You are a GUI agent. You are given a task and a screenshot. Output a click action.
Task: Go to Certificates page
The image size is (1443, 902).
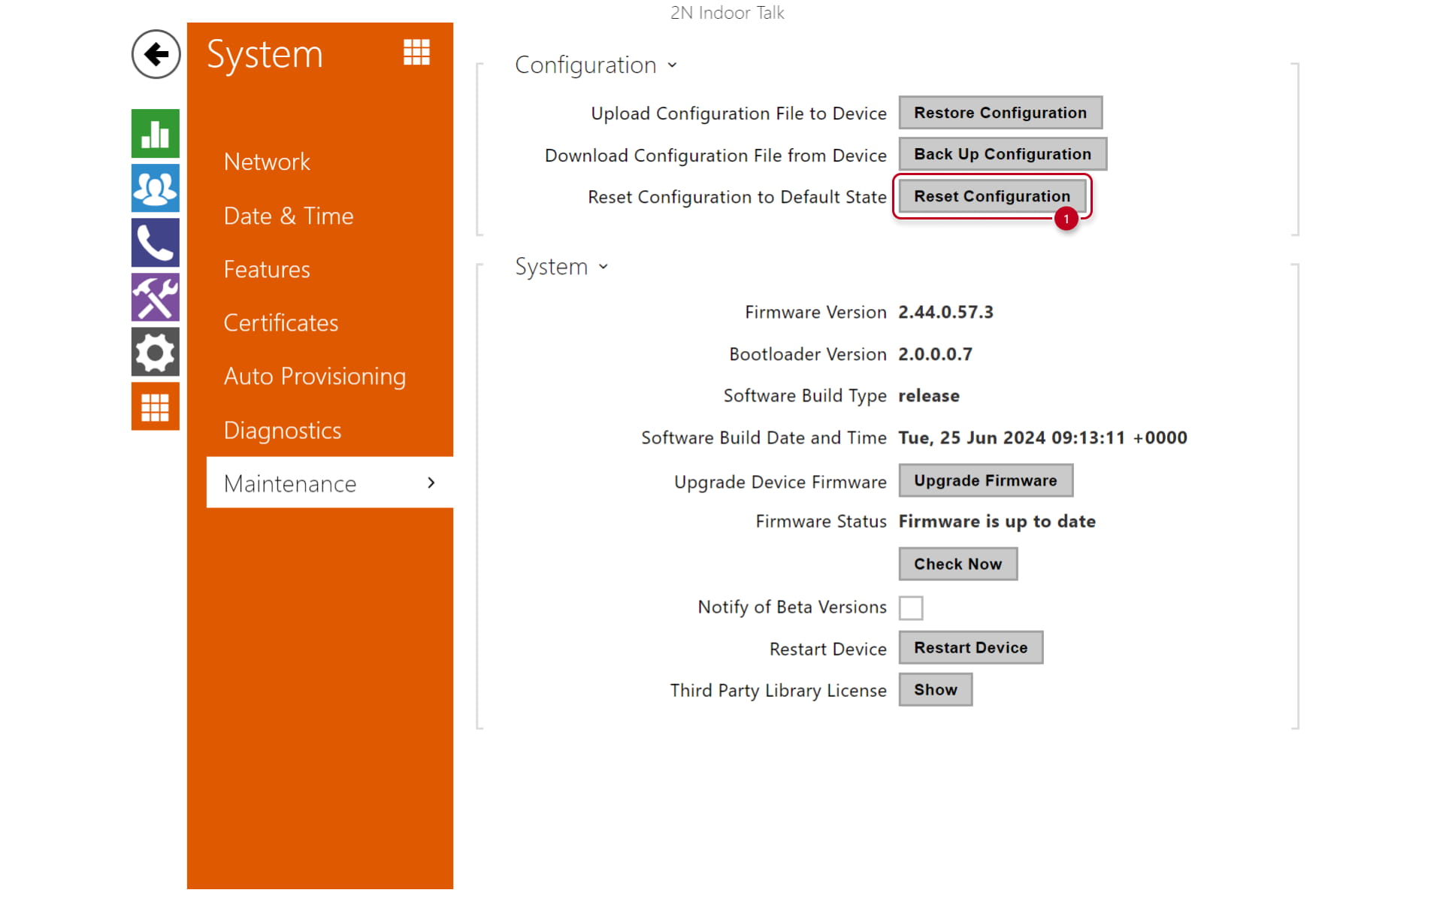coord(281,322)
